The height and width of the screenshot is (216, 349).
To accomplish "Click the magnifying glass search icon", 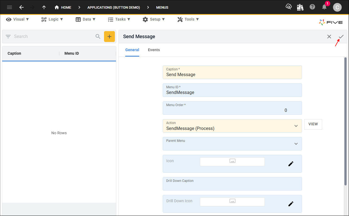I will (x=98, y=36).
